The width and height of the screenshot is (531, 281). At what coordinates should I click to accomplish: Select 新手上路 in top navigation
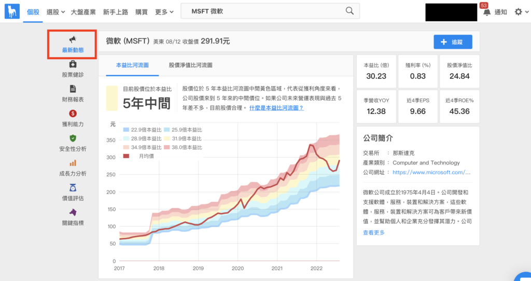[x=116, y=12]
